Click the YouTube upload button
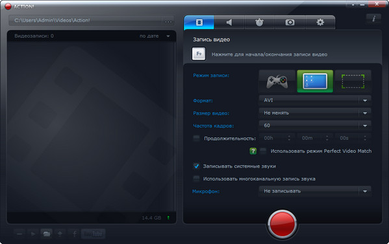 coord(94,234)
